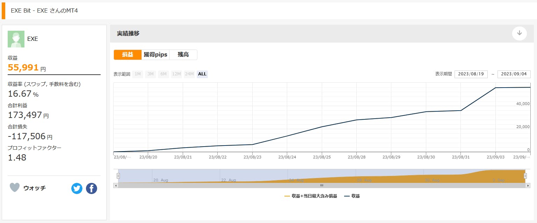Screen dimensions: 537x223
Task: Select the 損益 tab
Action: click(128, 55)
